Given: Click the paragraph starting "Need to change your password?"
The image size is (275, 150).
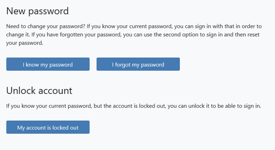Looking at the screenshot, I should 134,35.
